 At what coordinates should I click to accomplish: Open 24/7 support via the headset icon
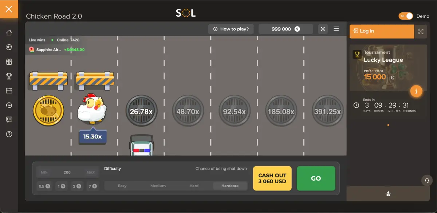click(9, 105)
